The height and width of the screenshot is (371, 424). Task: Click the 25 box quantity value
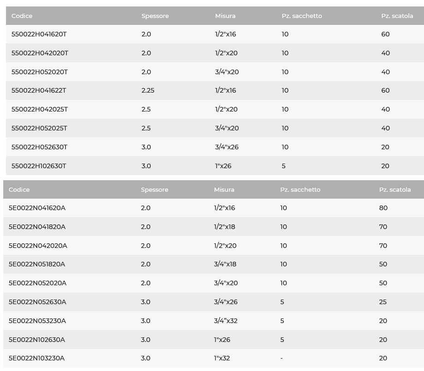(383, 302)
